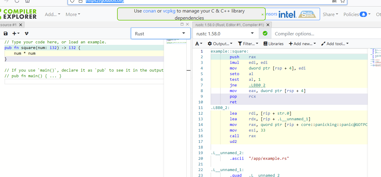Open the Share menu
The width and height of the screenshot is (381, 177).
[x=330, y=14]
